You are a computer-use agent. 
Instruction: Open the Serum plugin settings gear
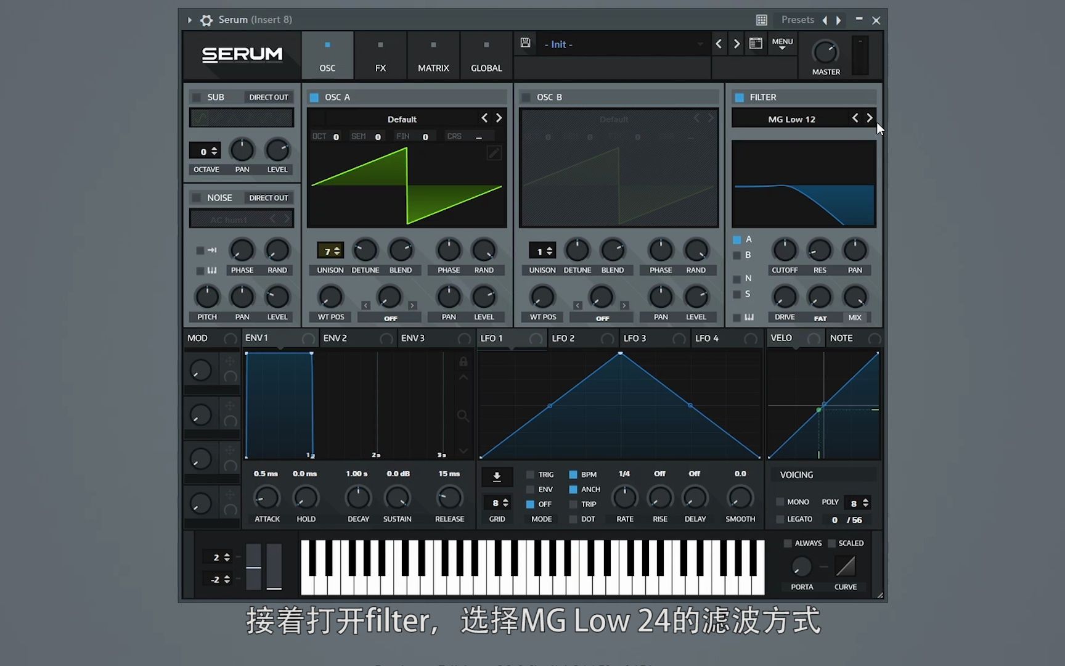pos(206,20)
